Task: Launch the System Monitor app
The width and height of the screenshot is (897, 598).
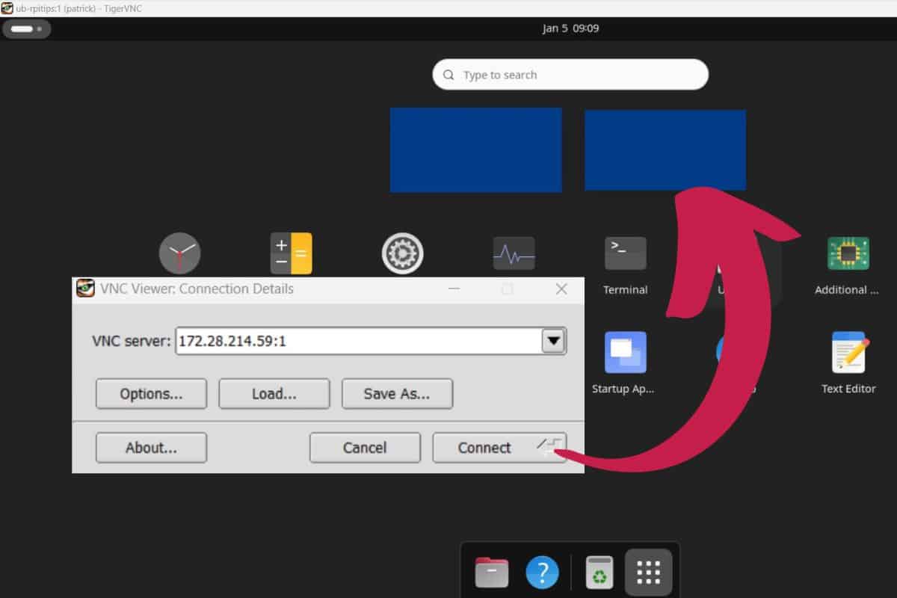Action: 513,253
